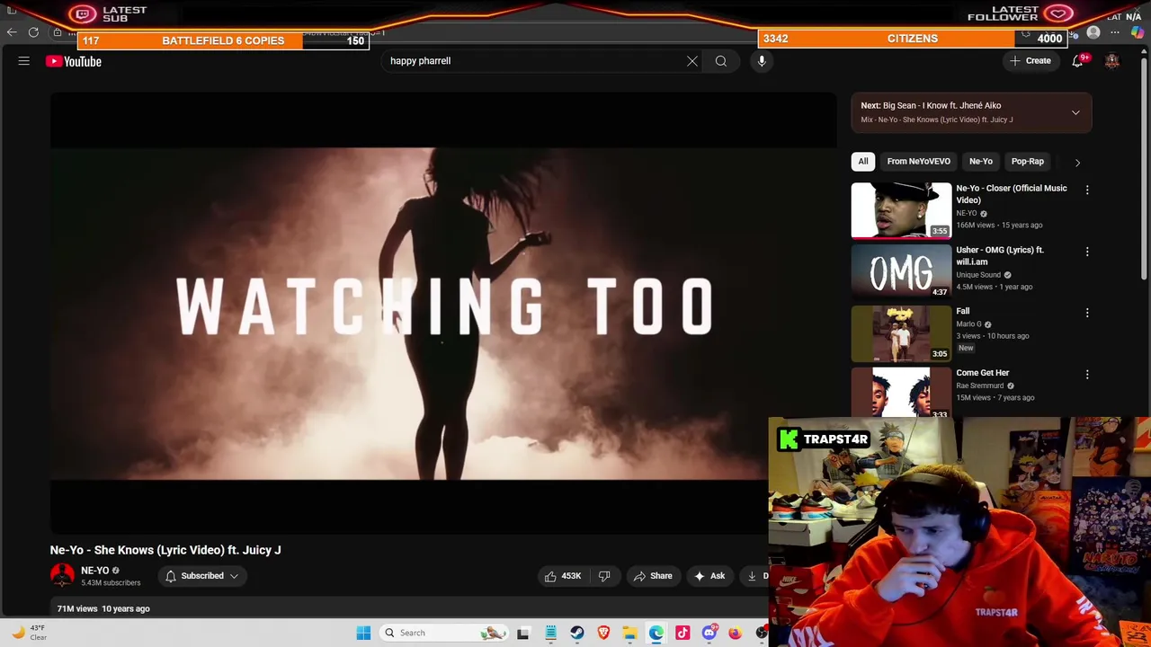
Task: Click '71M views 10 years ago' text
Action: [103, 608]
